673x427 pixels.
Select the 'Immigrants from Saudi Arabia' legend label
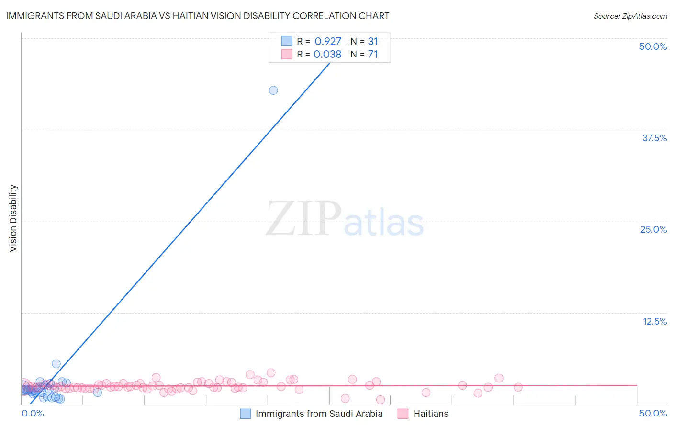pos(319,414)
